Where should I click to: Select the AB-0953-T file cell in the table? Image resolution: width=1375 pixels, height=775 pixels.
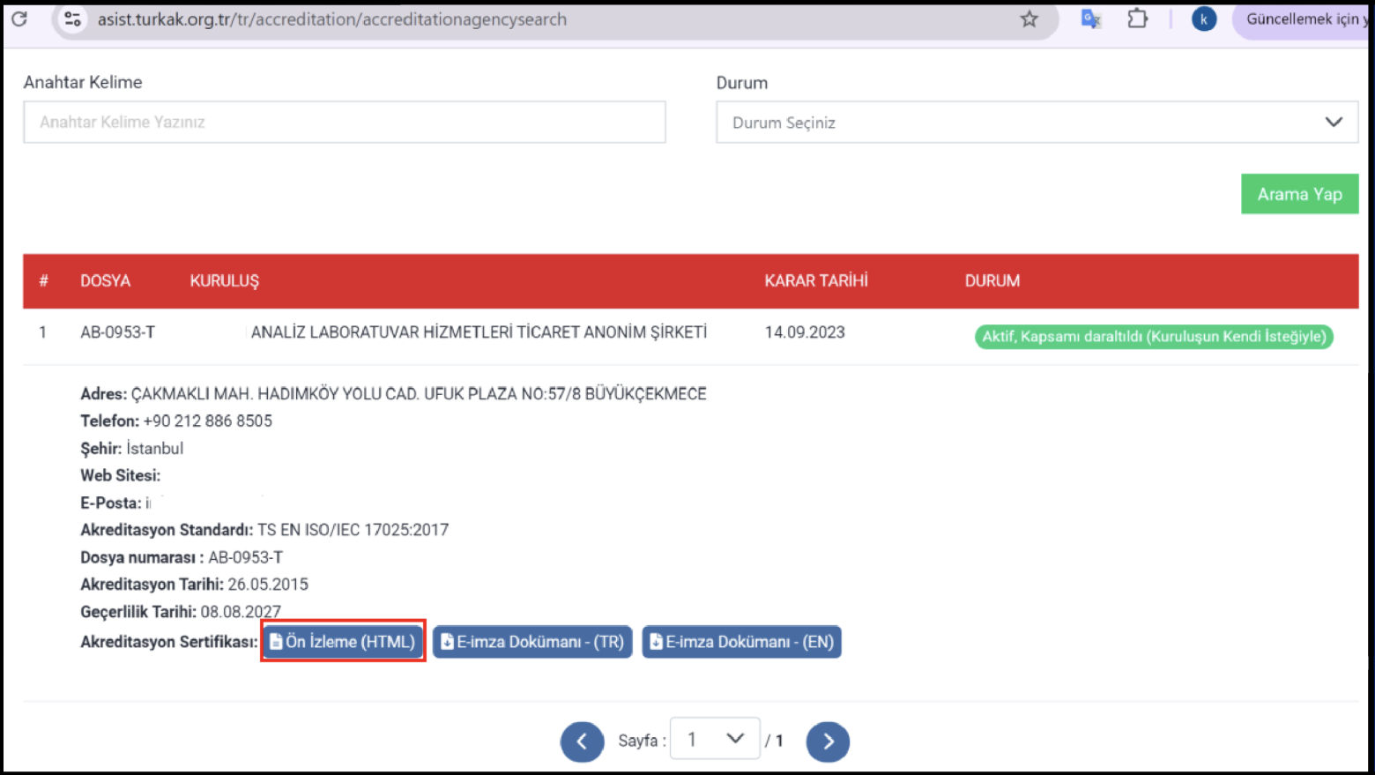pyautogui.click(x=117, y=332)
